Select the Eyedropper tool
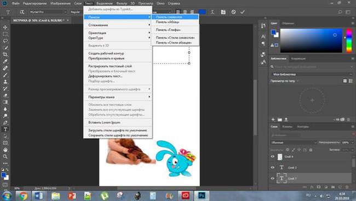The width and height of the screenshot is (356, 201). 5,61
